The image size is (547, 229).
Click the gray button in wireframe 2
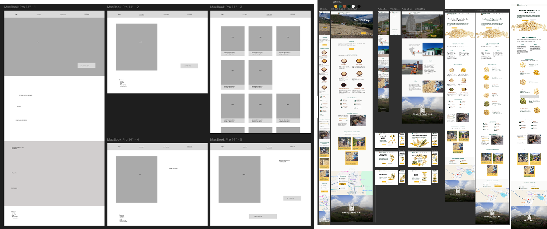tap(189, 66)
